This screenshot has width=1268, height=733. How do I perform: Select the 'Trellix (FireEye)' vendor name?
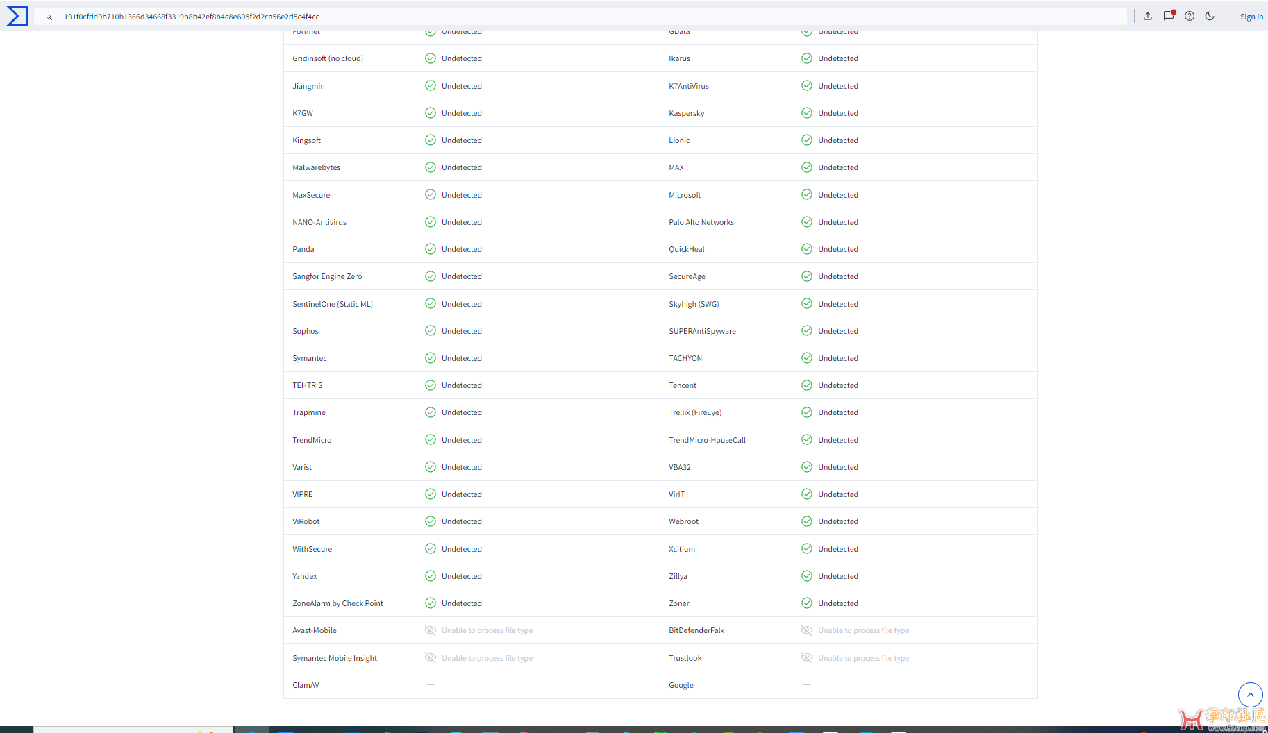(x=695, y=412)
